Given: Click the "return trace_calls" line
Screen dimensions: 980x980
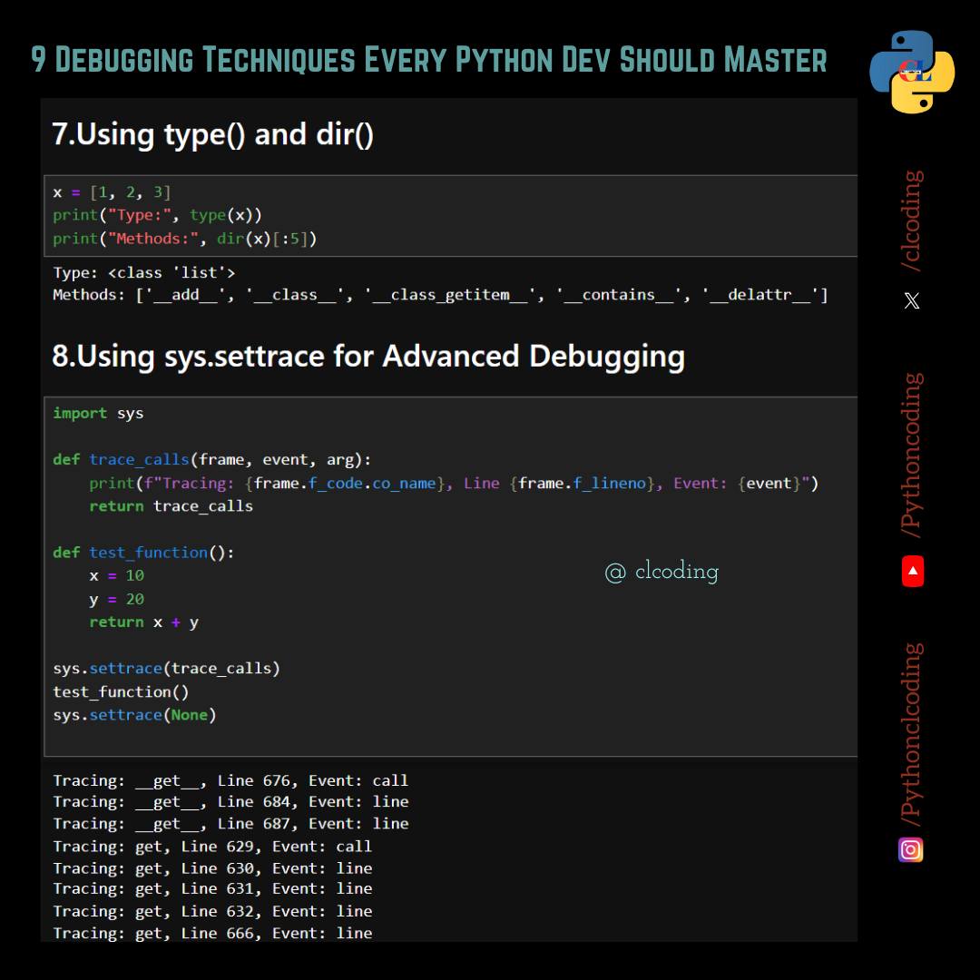Looking at the screenshot, I should tap(171, 506).
